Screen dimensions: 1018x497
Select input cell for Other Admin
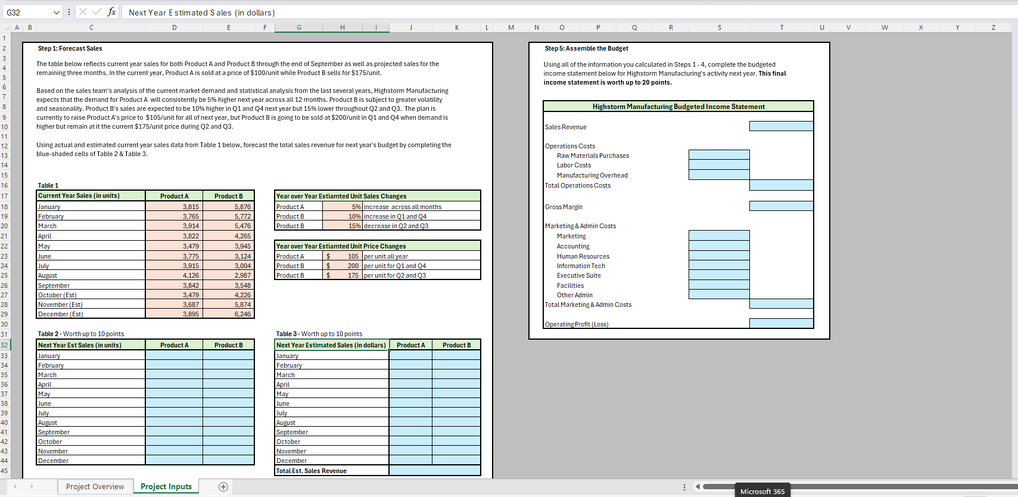[x=719, y=294]
